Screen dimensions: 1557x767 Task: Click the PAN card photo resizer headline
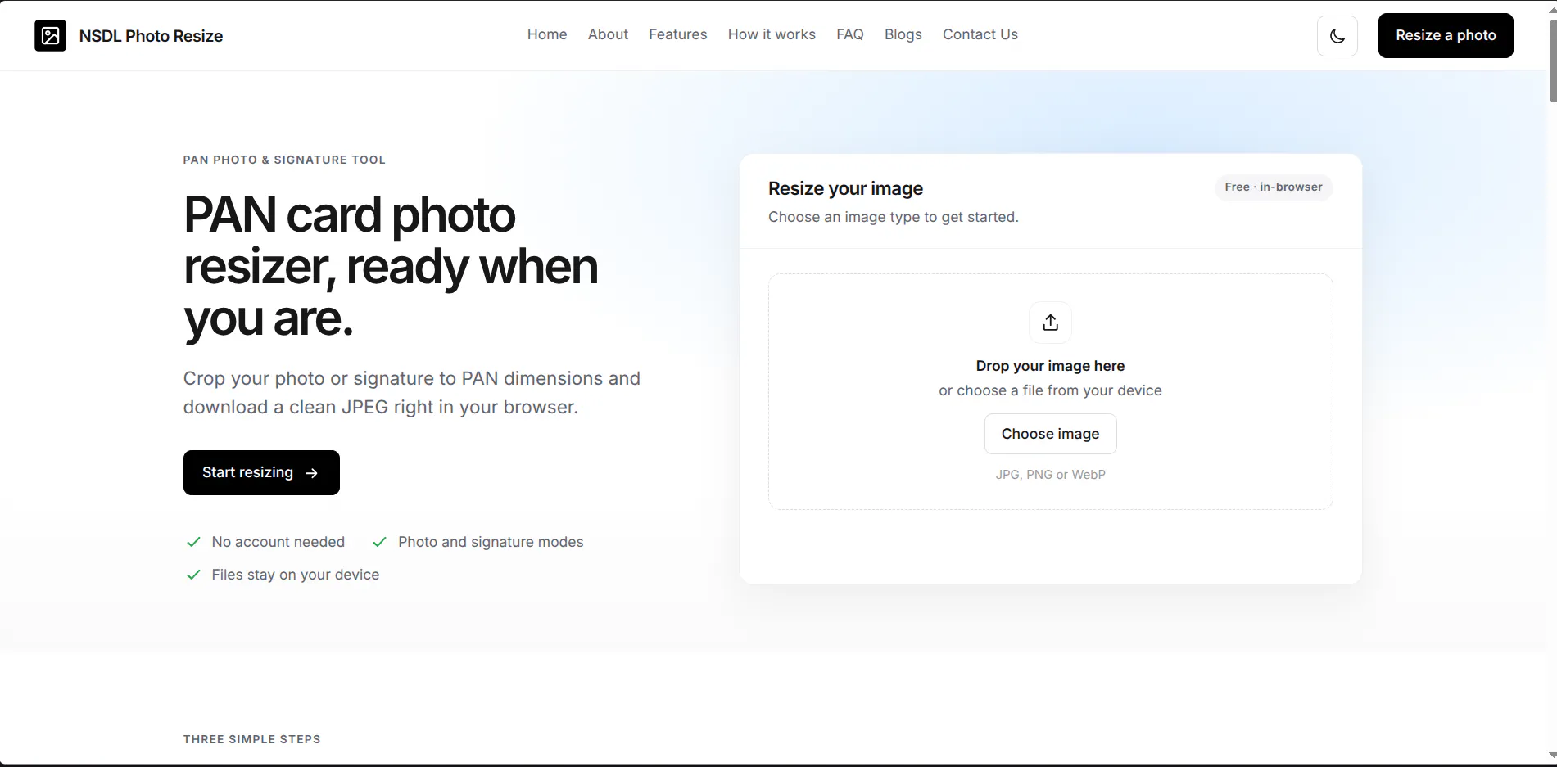pos(391,266)
